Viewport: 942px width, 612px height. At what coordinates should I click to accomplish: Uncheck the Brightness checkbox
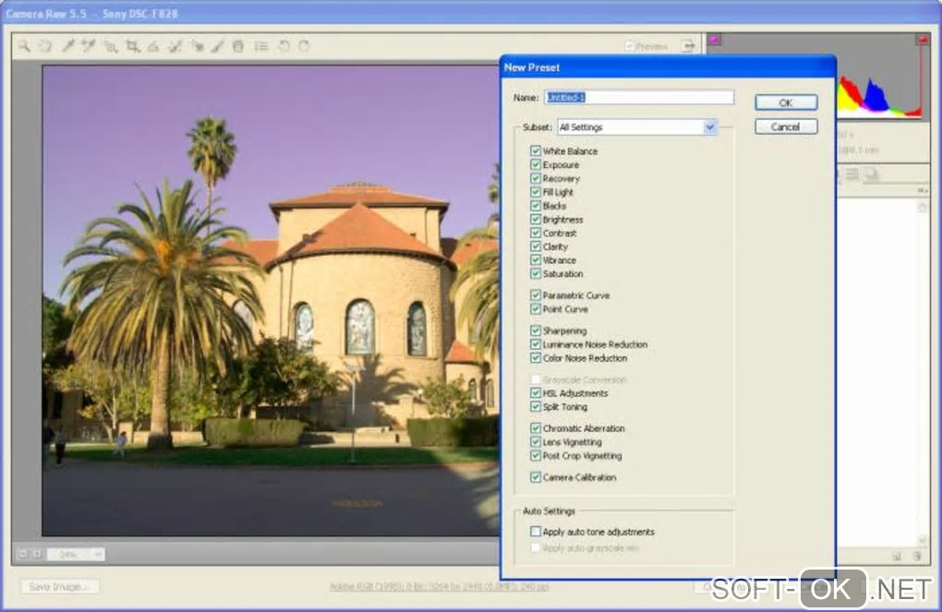click(x=536, y=219)
